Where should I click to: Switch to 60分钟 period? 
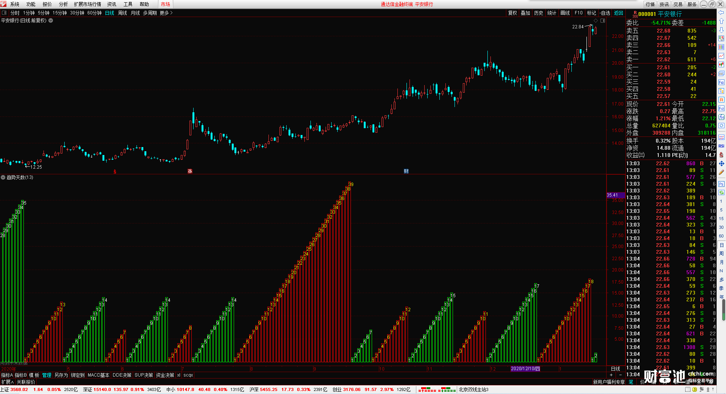coord(94,13)
